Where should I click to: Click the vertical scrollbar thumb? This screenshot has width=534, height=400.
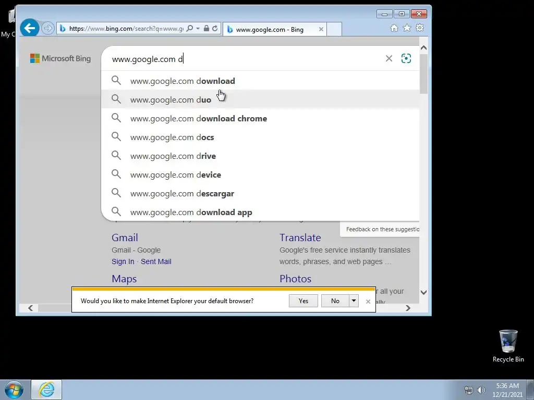(x=423, y=73)
